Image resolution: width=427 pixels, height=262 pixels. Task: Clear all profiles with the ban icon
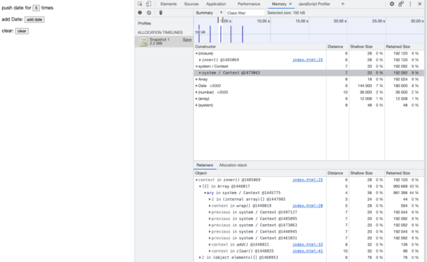click(149, 13)
